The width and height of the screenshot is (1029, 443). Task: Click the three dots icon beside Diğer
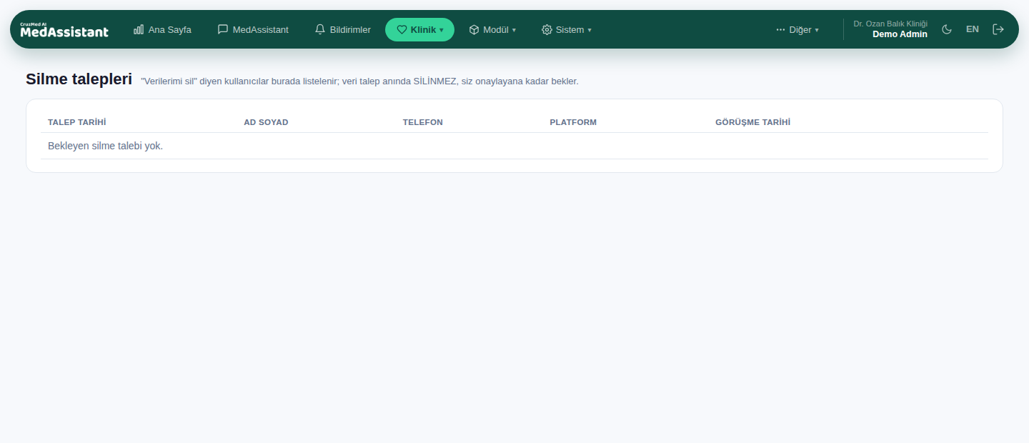(x=780, y=30)
